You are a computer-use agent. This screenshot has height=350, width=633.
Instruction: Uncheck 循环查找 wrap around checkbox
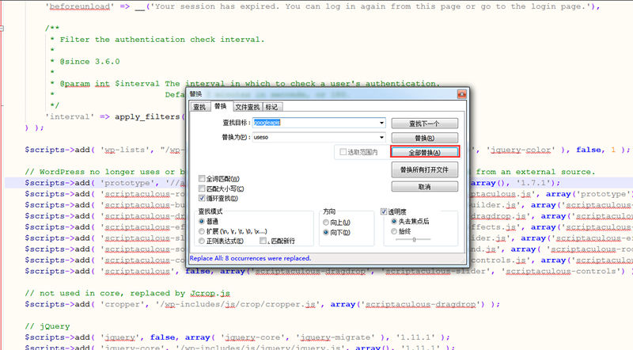pyautogui.click(x=202, y=198)
